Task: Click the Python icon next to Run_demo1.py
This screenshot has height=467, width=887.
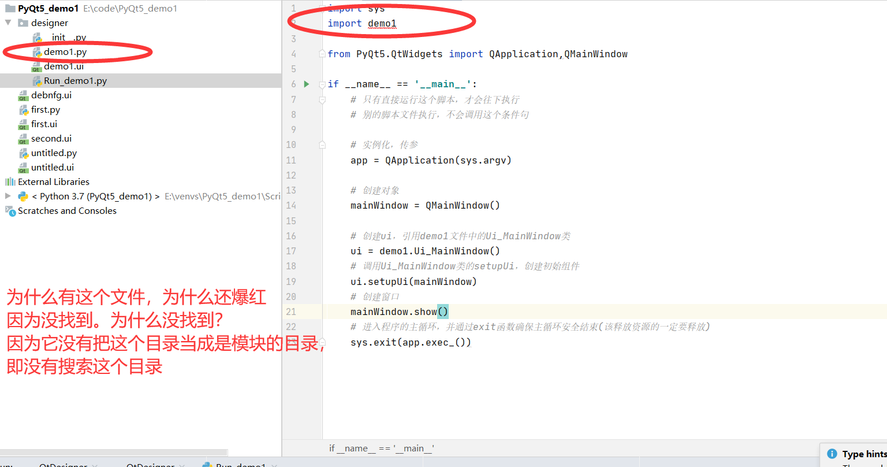Action: (38, 81)
